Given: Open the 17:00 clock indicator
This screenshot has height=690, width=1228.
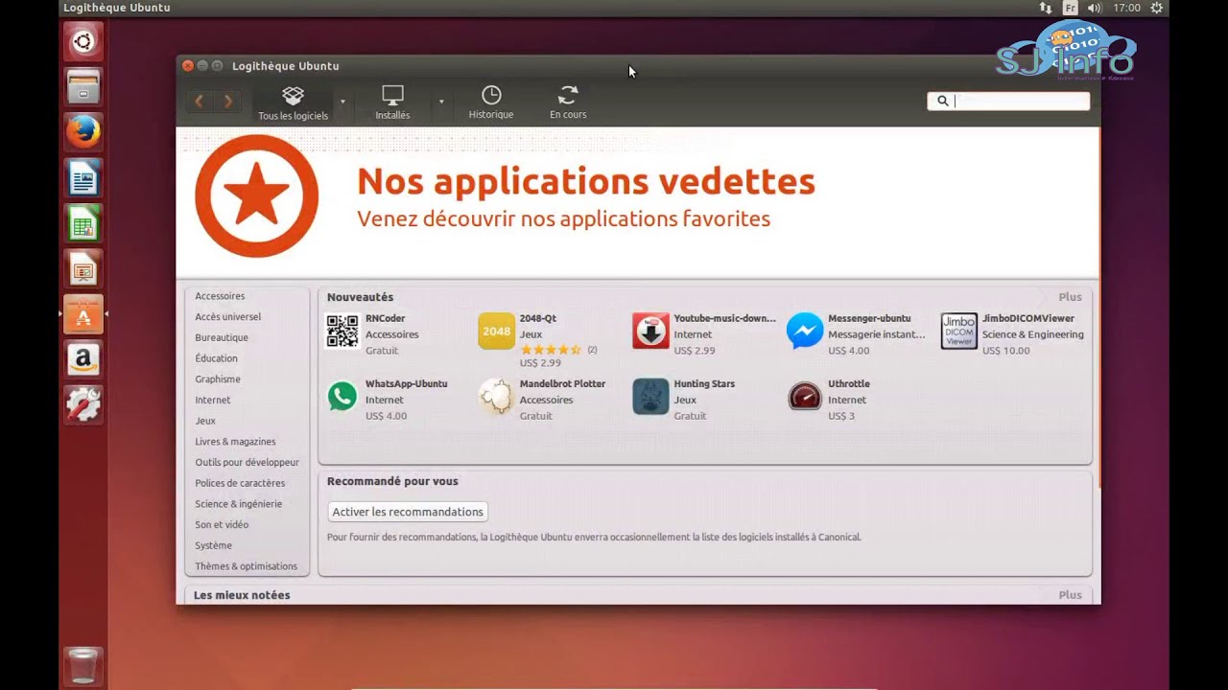Looking at the screenshot, I should [1126, 8].
